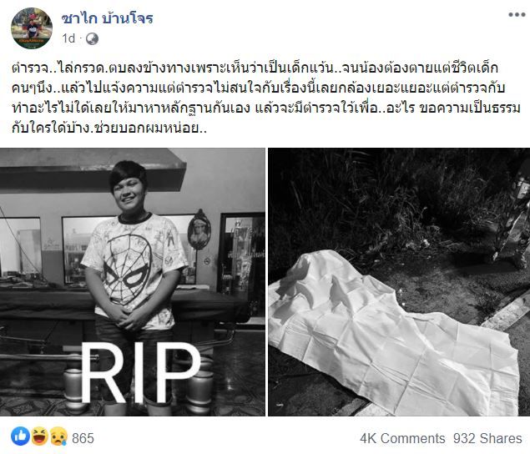
Task: Click the Thai post text body
Action: click(265, 98)
